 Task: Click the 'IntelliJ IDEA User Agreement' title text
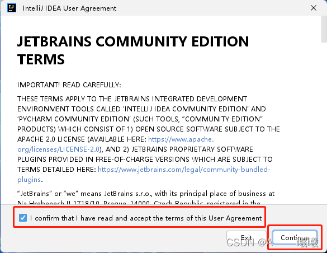point(69,8)
